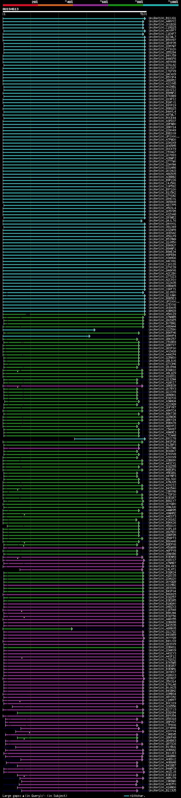Click the short cyan bar of UniRef100_O22590
This screenshot has width=181, height=798.
tap(49, 330)
